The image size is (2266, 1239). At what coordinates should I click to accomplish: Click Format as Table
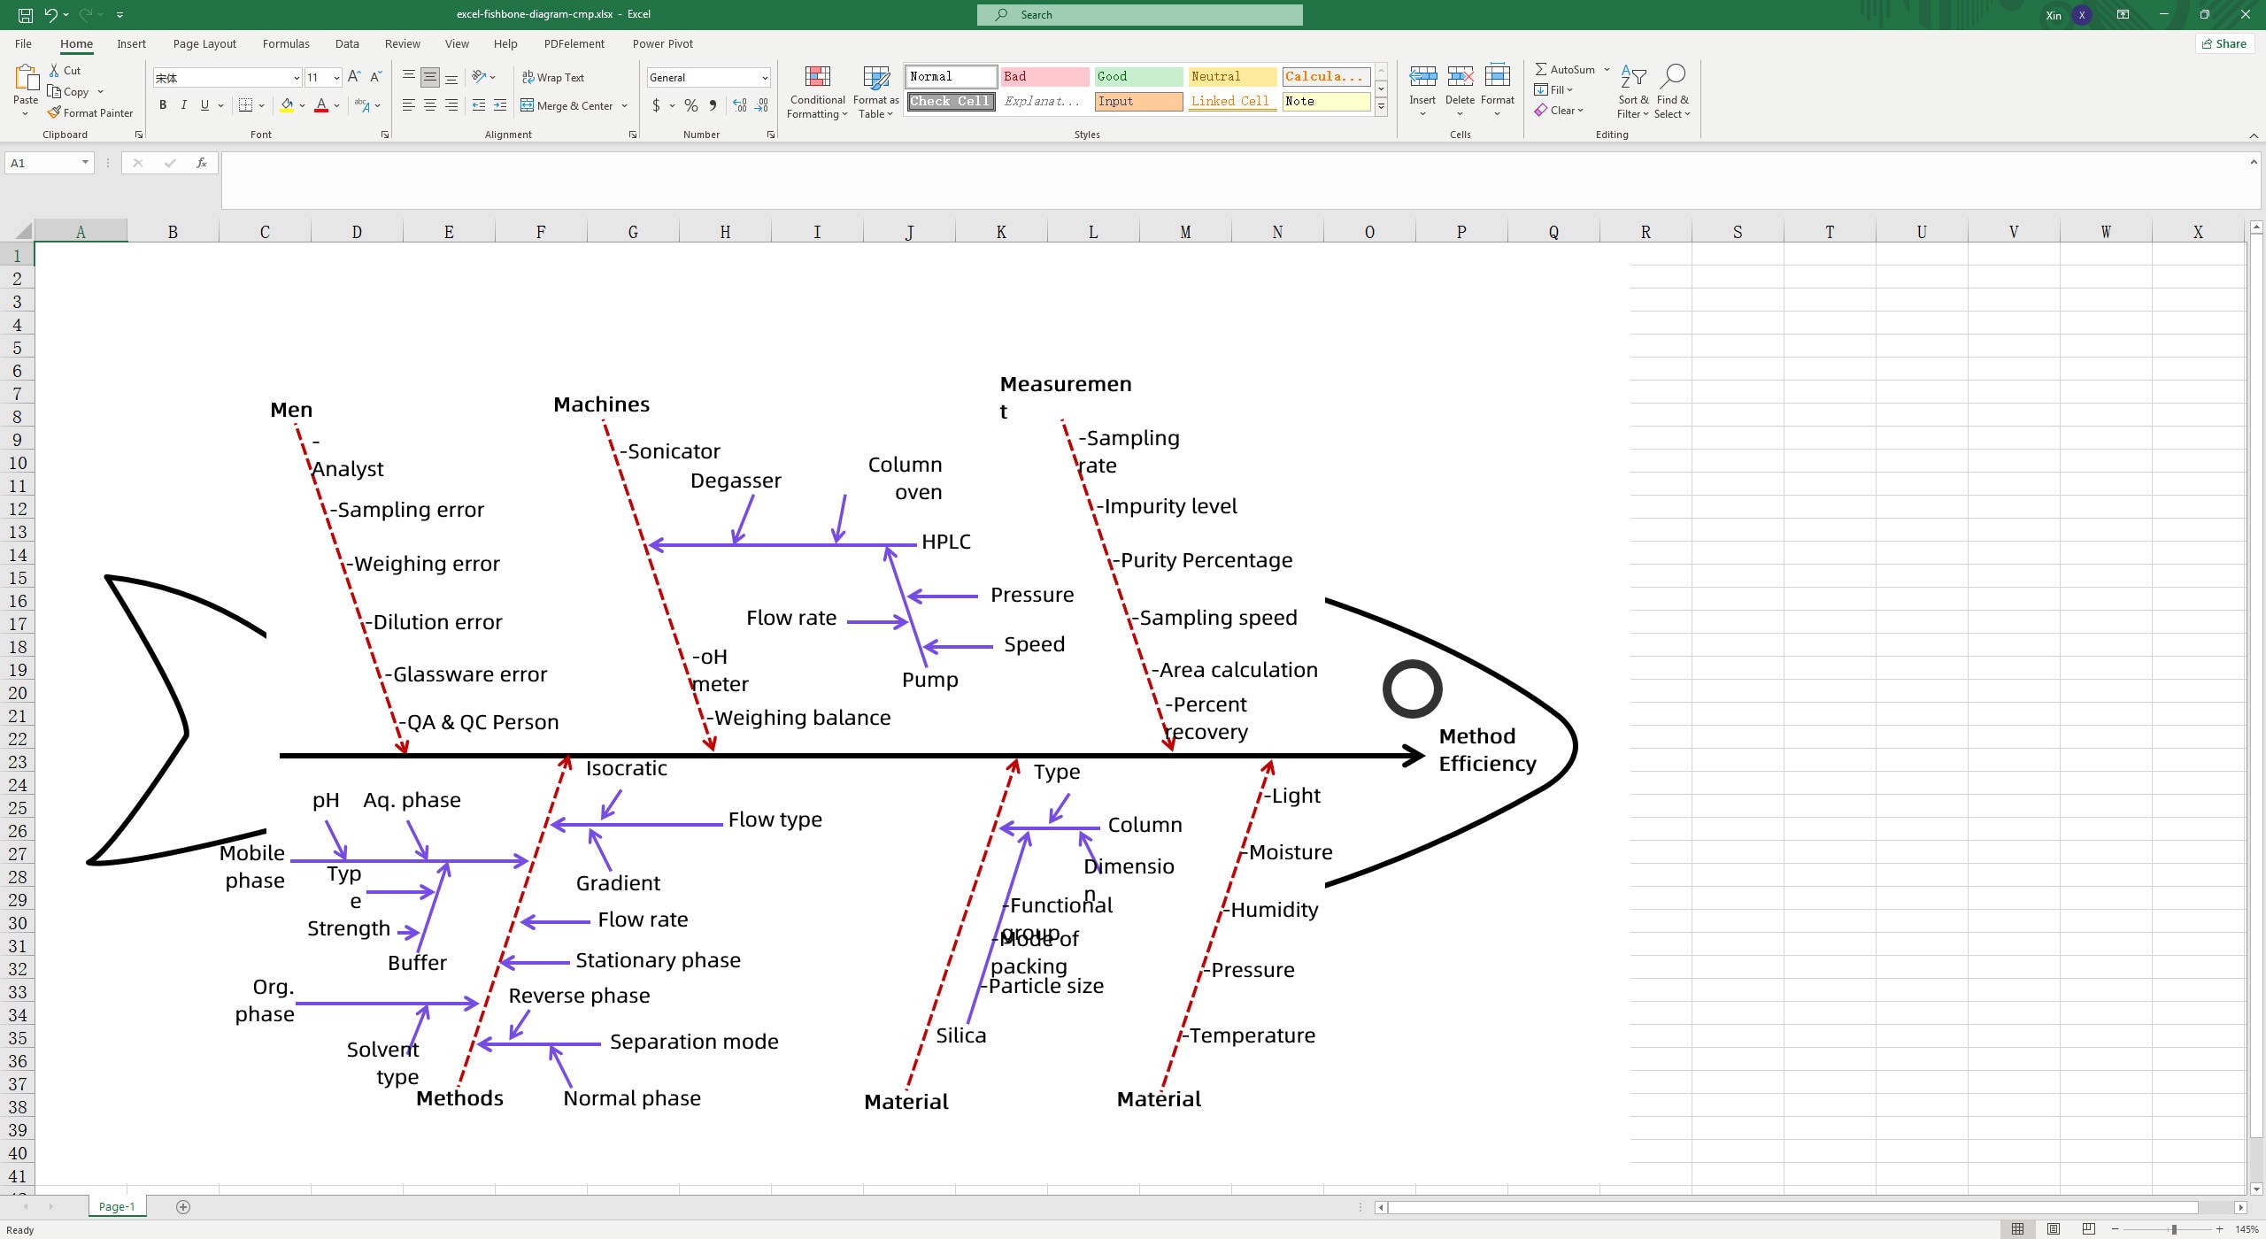[875, 92]
